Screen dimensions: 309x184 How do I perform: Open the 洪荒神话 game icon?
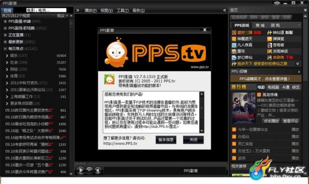[269, 51]
